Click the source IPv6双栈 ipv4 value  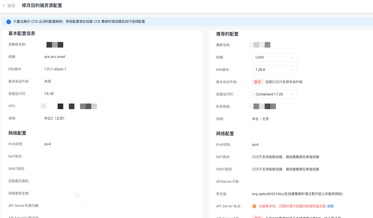[48, 144]
